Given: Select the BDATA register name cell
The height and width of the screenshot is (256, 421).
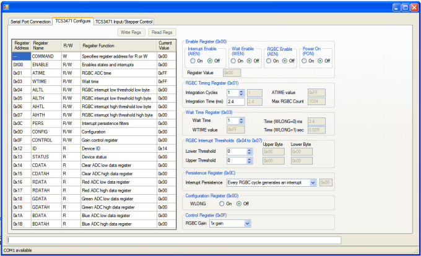Looking at the screenshot, I should click(46, 216).
